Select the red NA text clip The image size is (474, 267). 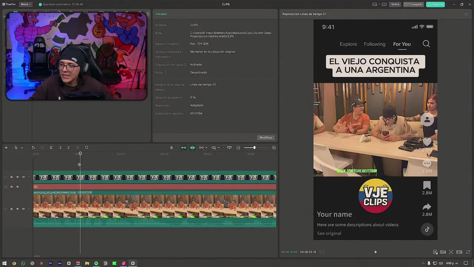pos(155,187)
